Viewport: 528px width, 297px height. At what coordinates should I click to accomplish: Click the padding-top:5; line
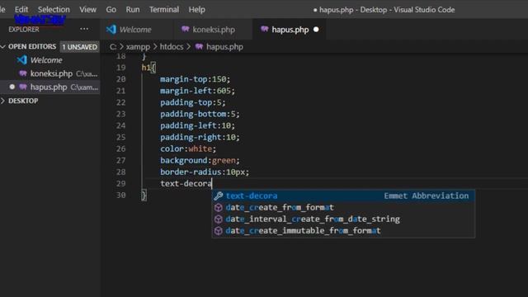(x=192, y=102)
